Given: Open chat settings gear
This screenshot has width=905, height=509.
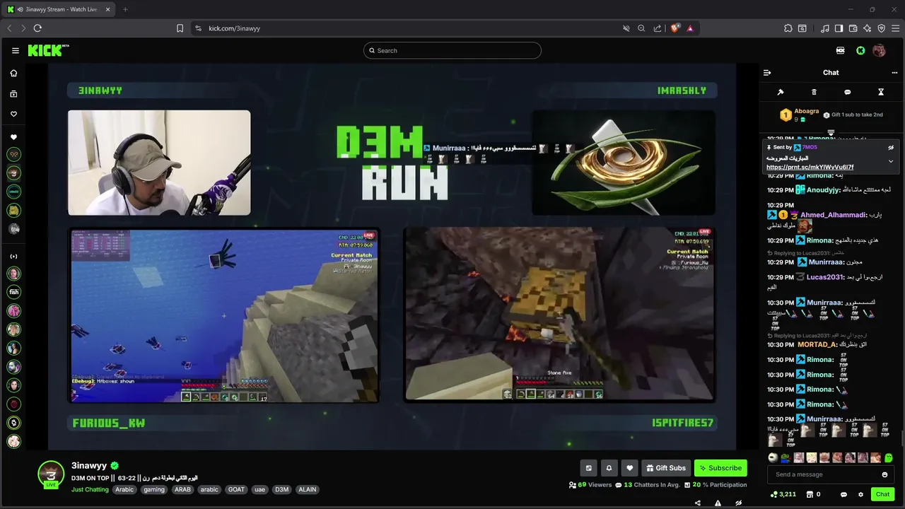Looking at the screenshot, I should pyautogui.click(x=860, y=494).
